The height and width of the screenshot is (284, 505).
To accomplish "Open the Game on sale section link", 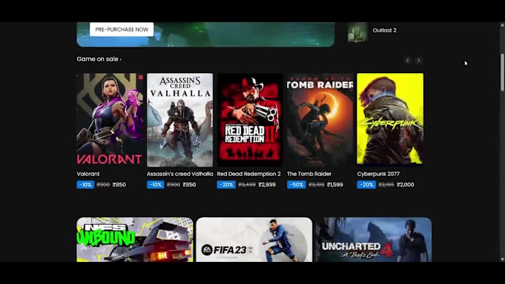I will [99, 59].
